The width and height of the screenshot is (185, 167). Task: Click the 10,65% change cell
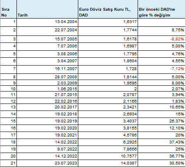coord(162,107)
